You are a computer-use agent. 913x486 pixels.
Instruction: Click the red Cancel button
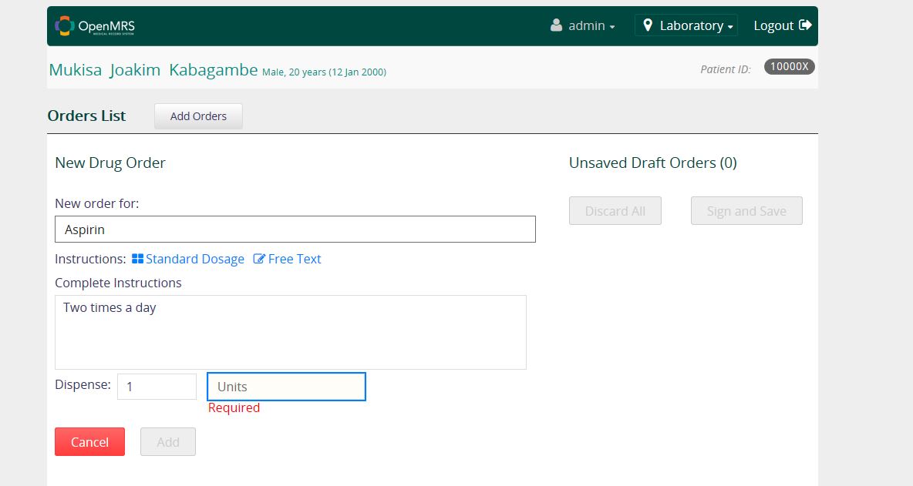(x=89, y=442)
